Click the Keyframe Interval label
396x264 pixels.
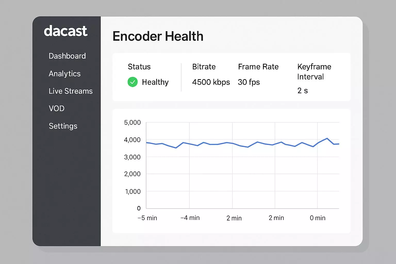tap(314, 72)
